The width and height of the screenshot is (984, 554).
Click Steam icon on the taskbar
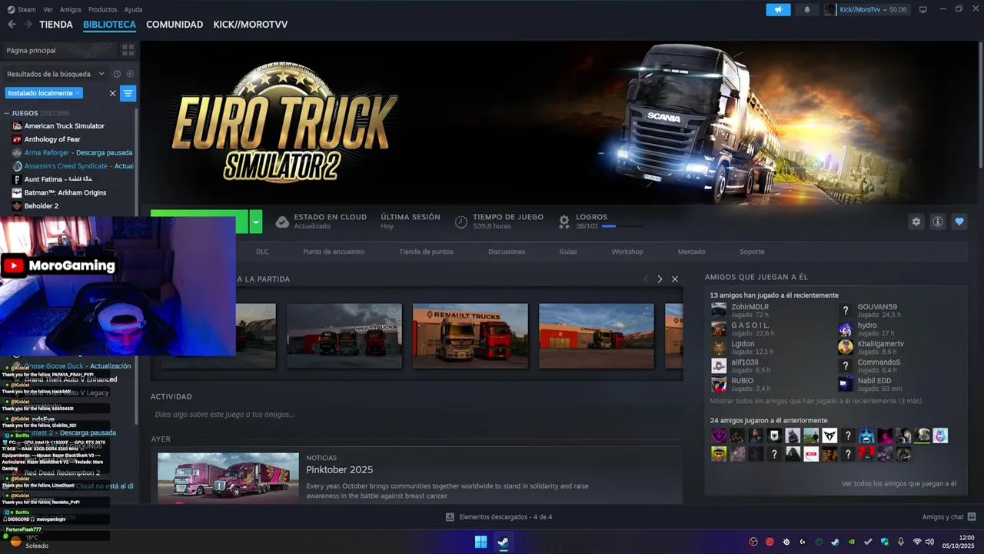pyautogui.click(x=503, y=542)
